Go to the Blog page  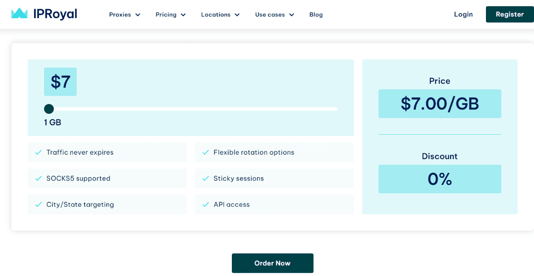316,15
